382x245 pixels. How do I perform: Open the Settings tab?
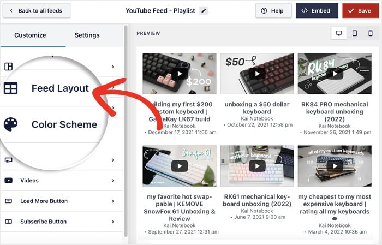click(87, 35)
